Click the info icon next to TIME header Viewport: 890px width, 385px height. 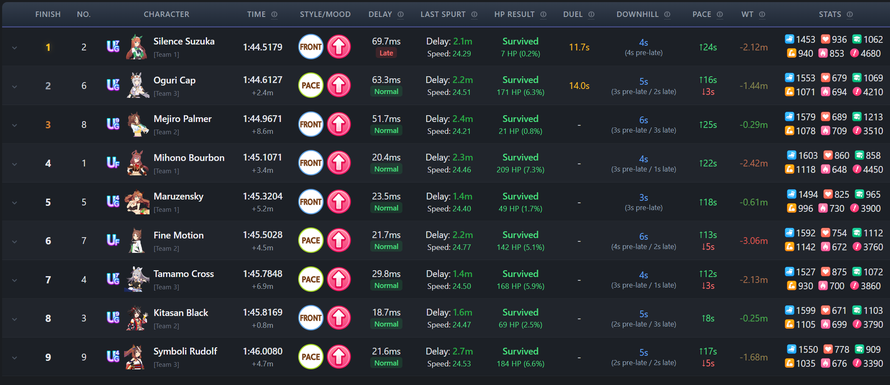click(x=274, y=14)
